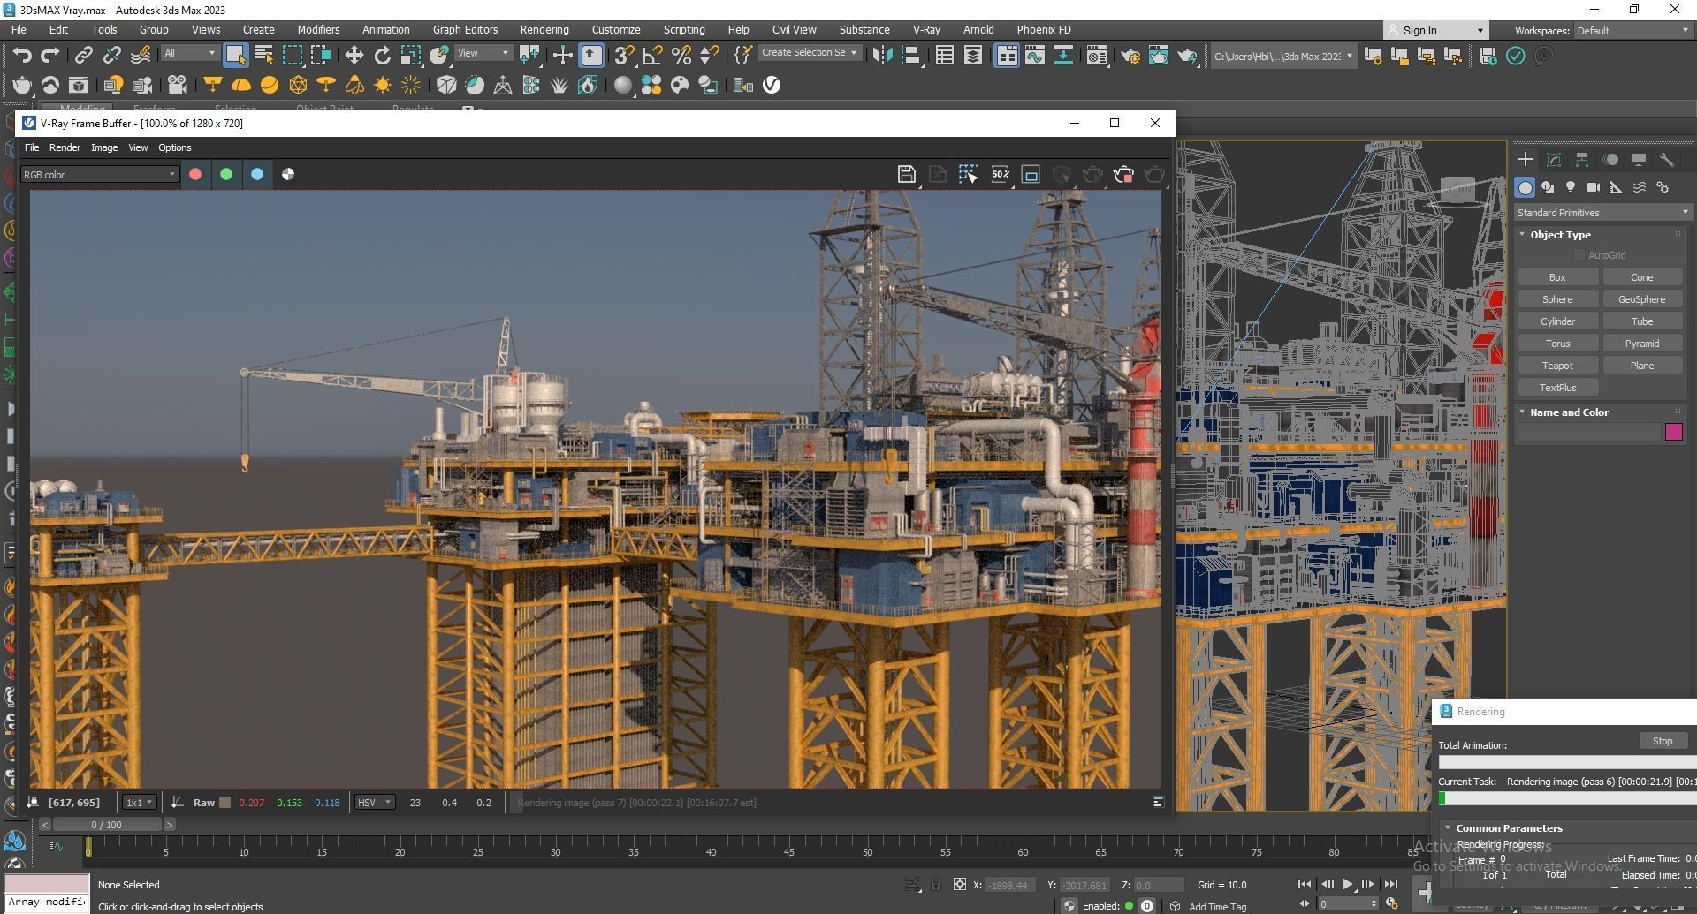Click Play Animation button

point(1347,884)
